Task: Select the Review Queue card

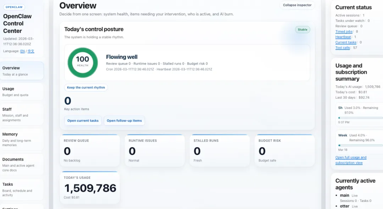Action: tap(90, 150)
